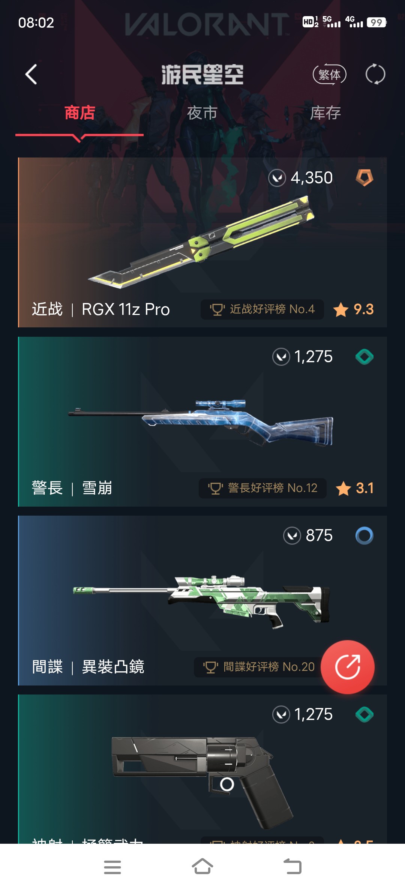405x891 pixels.
Task: Tap the Android home navigation icon
Action: pyautogui.click(x=202, y=866)
